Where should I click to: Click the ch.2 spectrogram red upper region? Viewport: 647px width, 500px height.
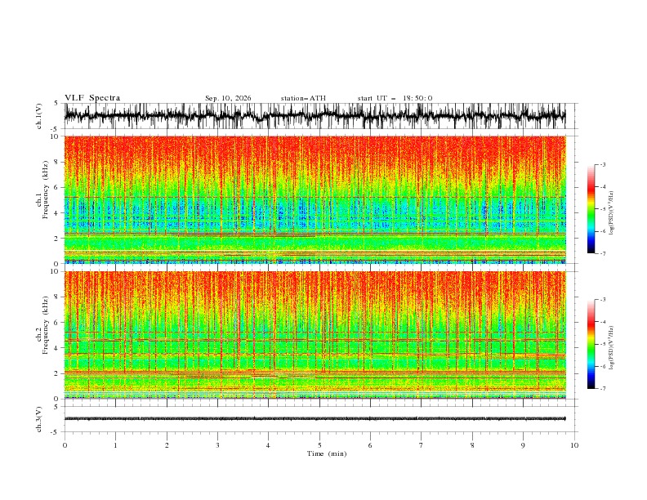pyautogui.click(x=315, y=287)
